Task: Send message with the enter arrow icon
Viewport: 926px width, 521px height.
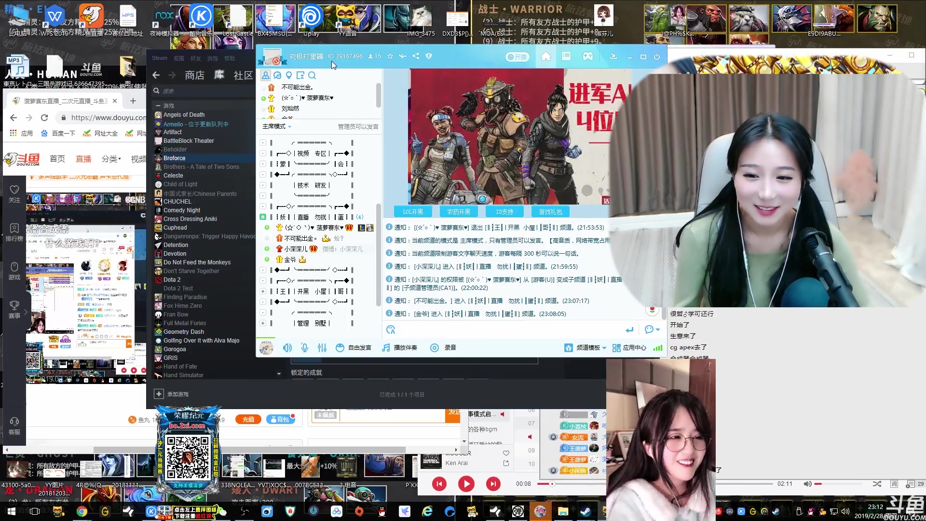Action: point(629,330)
